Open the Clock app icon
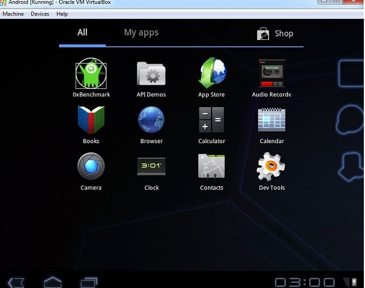The height and width of the screenshot is (288, 365). click(x=151, y=167)
